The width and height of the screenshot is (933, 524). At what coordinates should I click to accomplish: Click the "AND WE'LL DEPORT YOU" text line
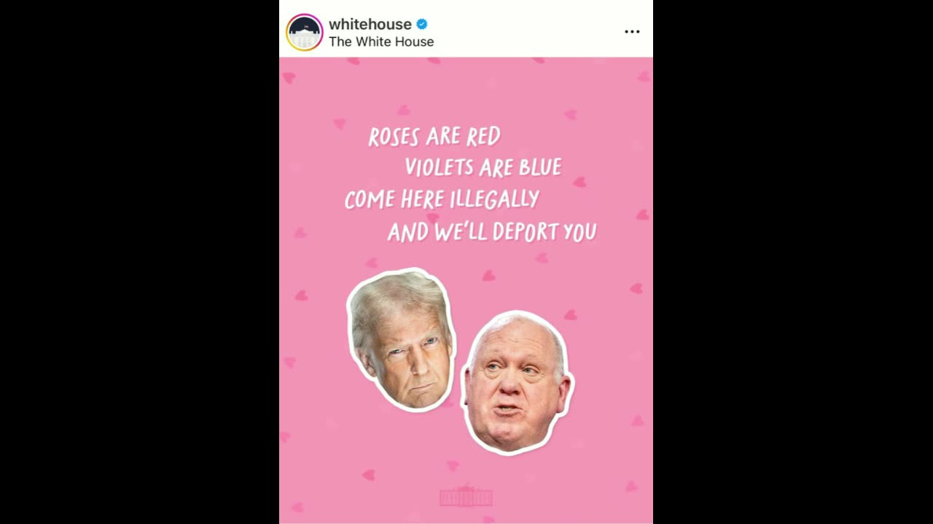(492, 232)
